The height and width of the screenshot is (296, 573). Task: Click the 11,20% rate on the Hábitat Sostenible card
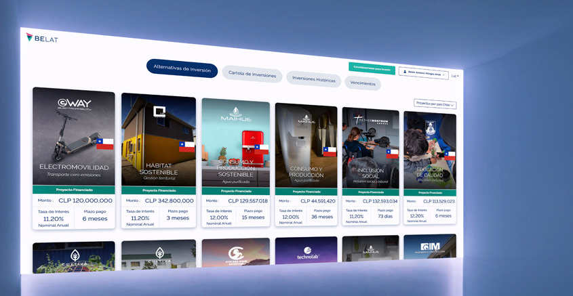pyautogui.click(x=140, y=218)
